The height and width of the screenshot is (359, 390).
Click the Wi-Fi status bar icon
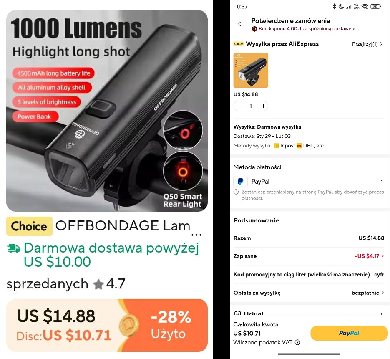365,7
